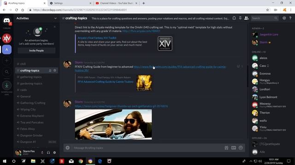Open Ariyala's Final Fantasy XIV Toolkit link
295x165 pixels.
tap(97, 38)
